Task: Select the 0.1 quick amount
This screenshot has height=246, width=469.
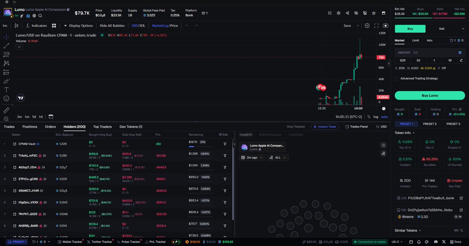Action: 418,60
